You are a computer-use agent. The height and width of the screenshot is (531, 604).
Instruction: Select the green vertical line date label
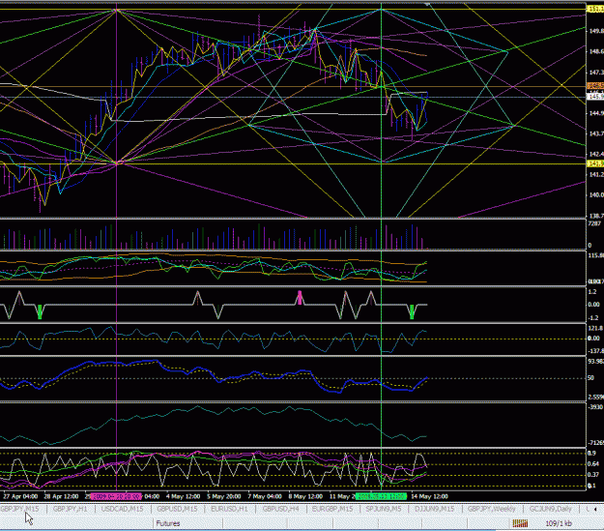(381, 496)
